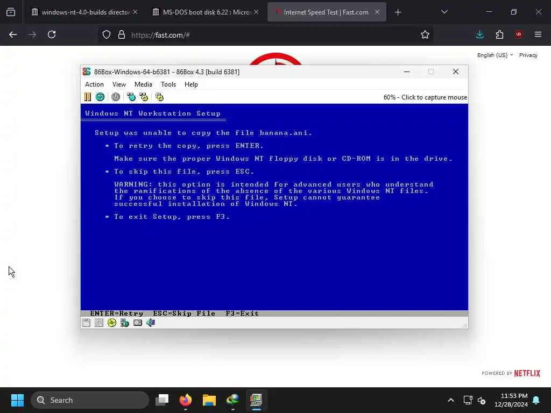Open the Help menu in 86Box
Screen dimensions: 551x413
tap(191, 84)
